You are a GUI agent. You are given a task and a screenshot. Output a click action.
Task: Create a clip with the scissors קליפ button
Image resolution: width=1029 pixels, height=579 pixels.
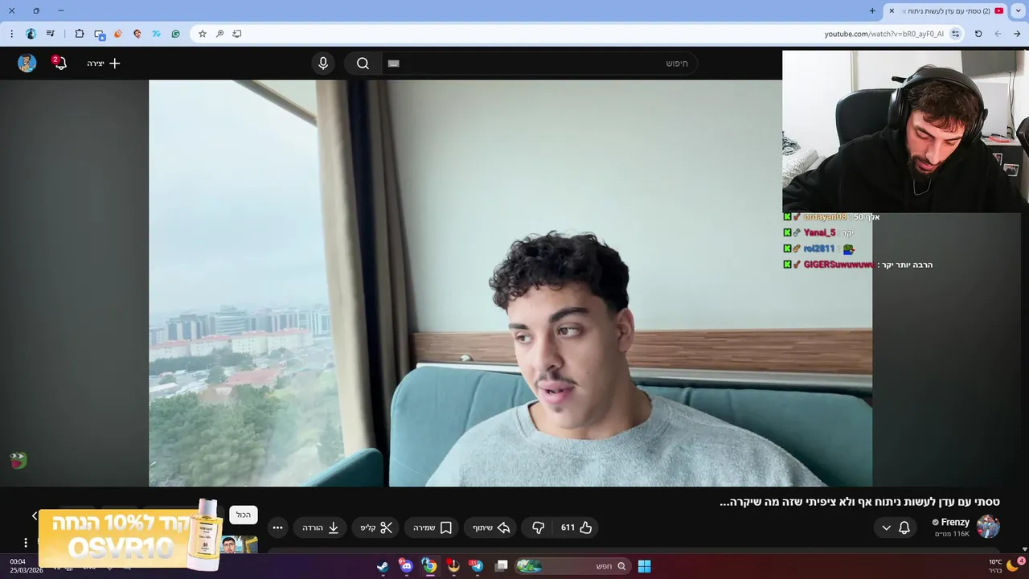pyautogui.click(x=376, y=528)
